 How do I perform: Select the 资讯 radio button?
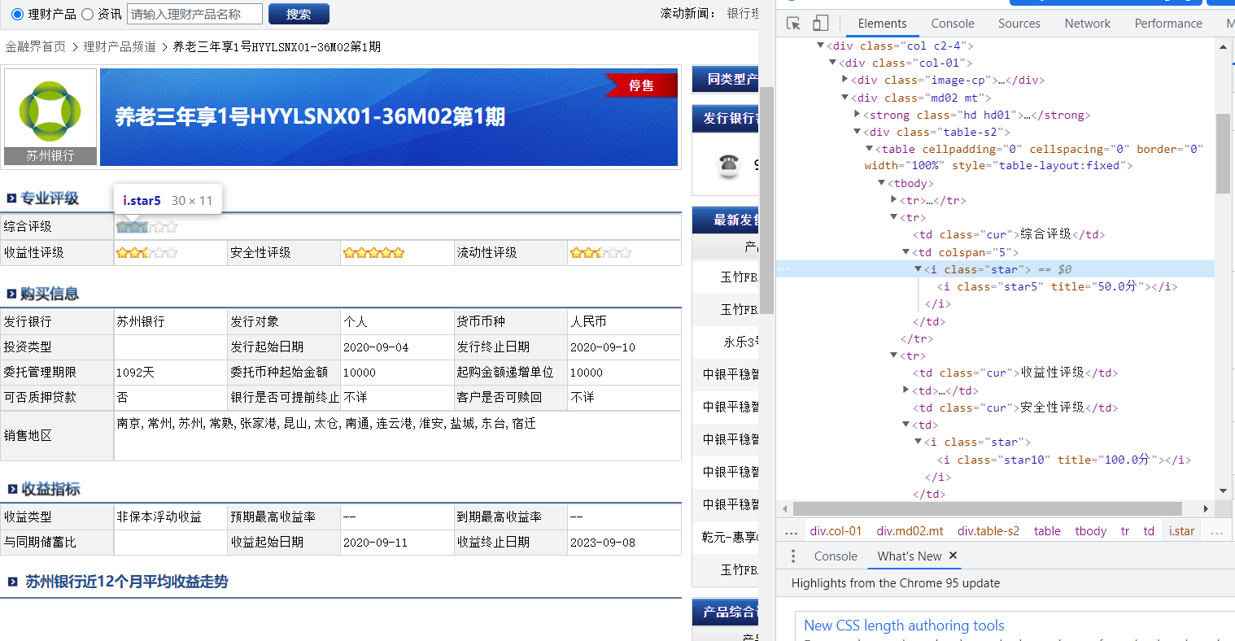[x=87, y=14]
